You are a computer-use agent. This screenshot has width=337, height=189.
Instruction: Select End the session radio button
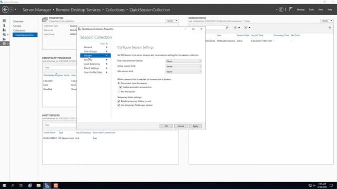(118, 91)
